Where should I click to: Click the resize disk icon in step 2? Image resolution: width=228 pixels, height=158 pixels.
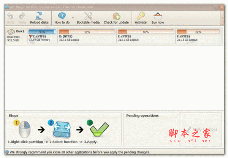pyautogui.click(x=62, y=130)
